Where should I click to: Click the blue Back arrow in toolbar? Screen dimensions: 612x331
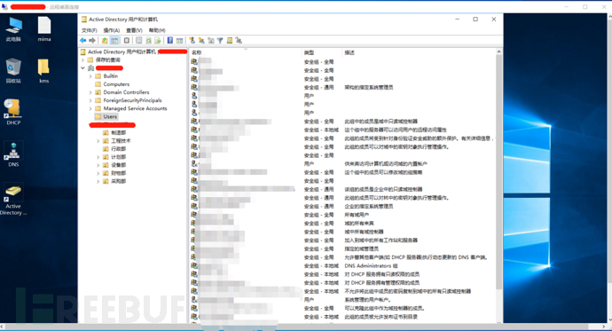click(83, 40)
